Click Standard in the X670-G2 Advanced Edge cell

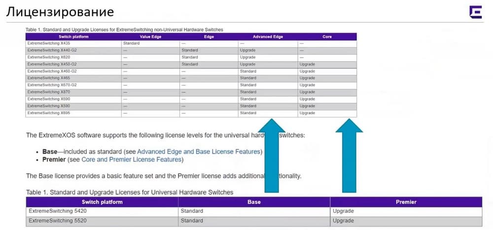[x=248, y=85]
